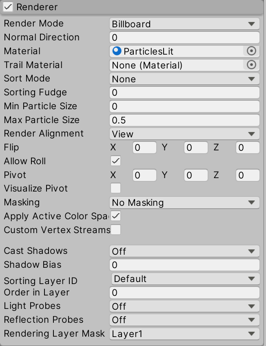Viewport: 266px width, 346px height.
Task: Open Rendering Layer Mask Layer1 dropdown
Action: tap(184, 334)
